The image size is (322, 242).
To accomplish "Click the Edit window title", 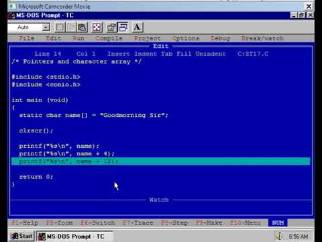I will pos(160,46).
